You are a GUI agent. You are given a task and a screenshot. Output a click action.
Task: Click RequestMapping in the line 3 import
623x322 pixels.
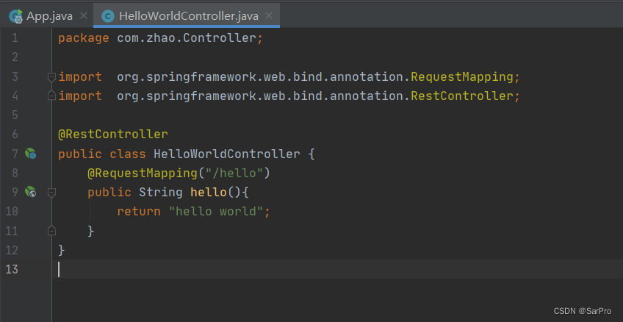(x=462, y=76)
